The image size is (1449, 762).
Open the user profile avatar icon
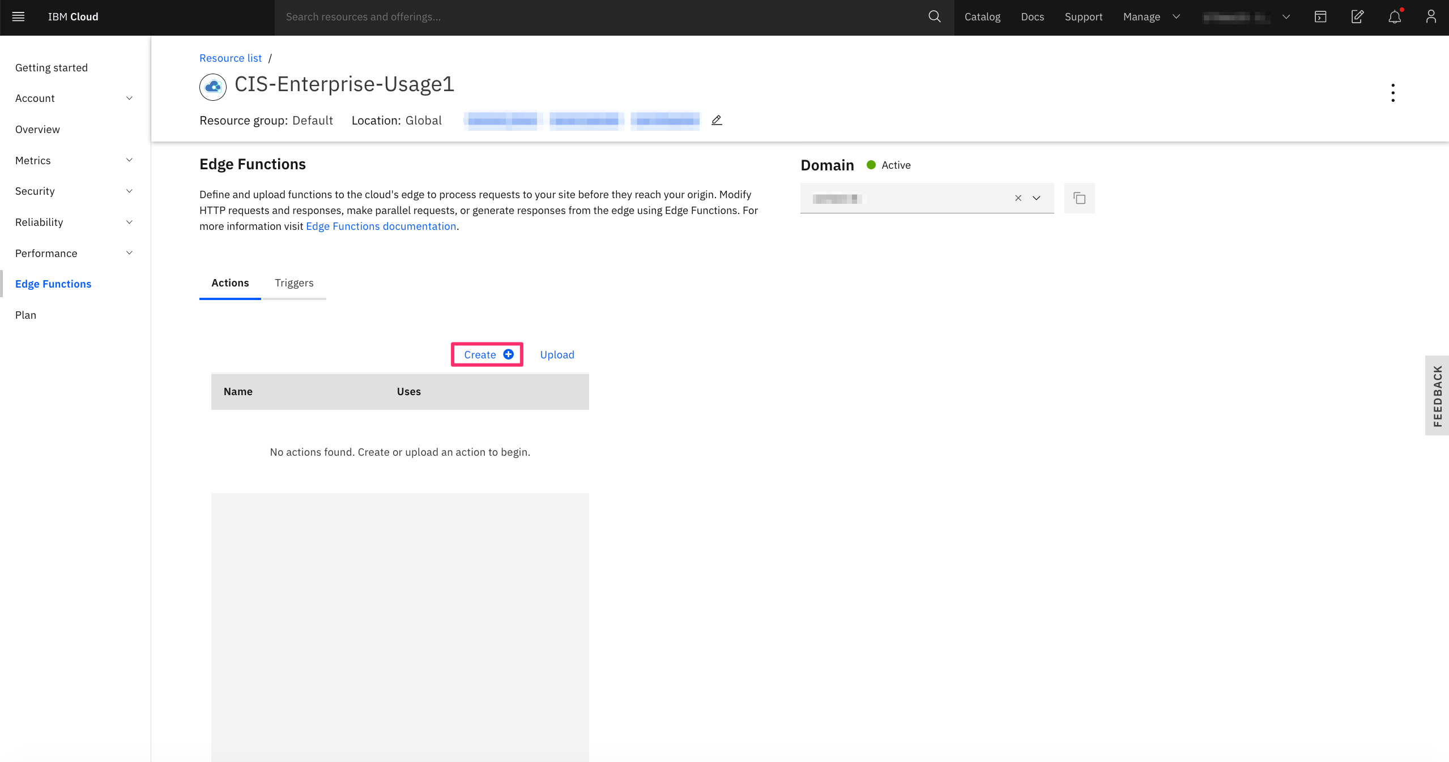click(1431, 16)
